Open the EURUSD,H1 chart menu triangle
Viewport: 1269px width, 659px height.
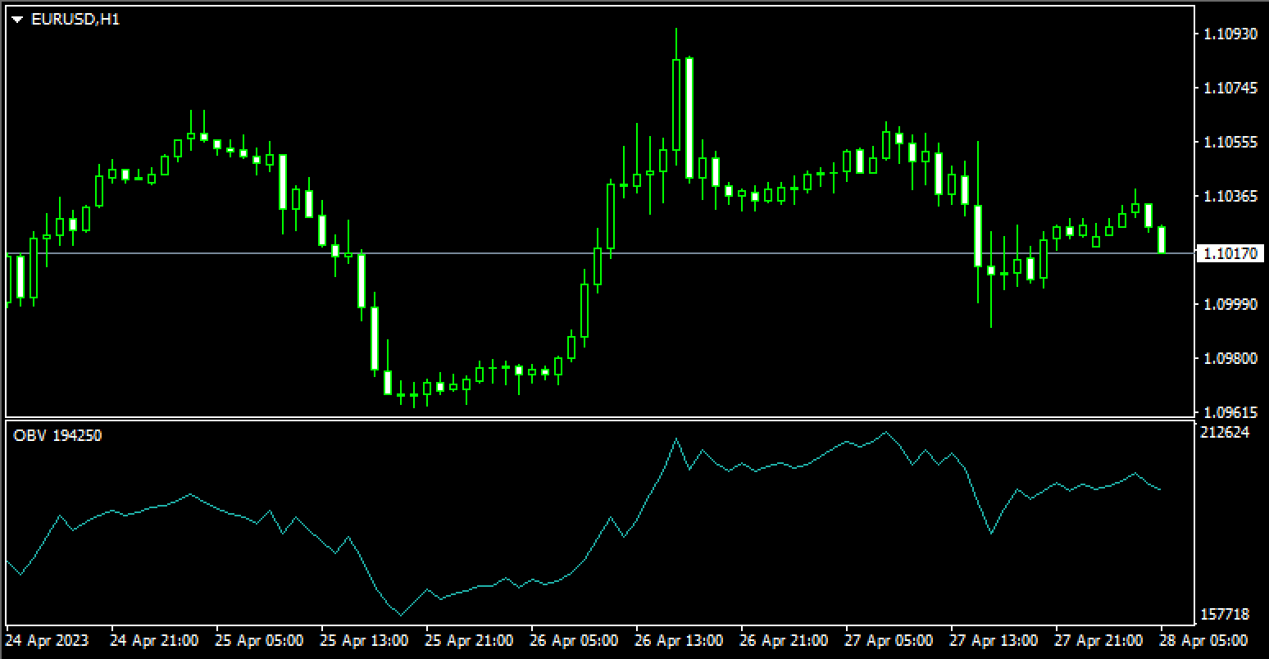[19, 20]
